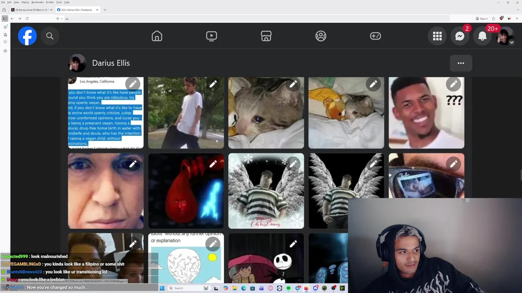Edit the crying cat photo

pos(293,84)
